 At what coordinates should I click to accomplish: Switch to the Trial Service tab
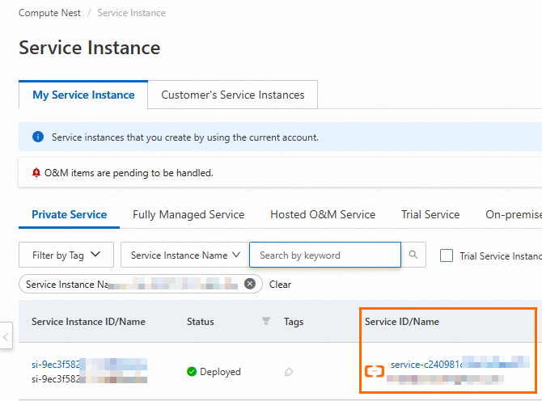tap(430, 215)
